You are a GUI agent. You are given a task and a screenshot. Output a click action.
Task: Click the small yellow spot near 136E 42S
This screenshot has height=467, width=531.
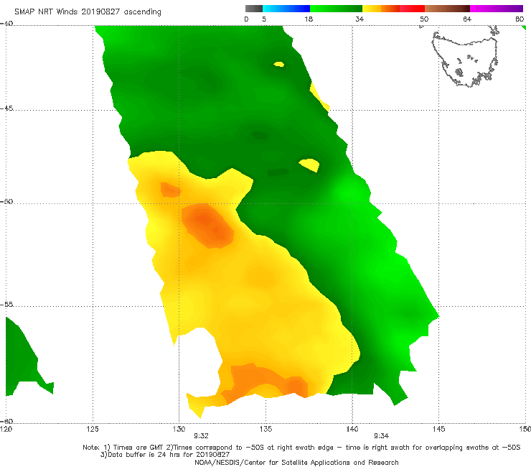tap(278, 64)
